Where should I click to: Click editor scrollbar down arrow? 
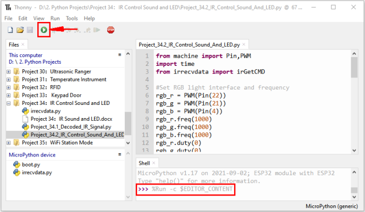355,150
